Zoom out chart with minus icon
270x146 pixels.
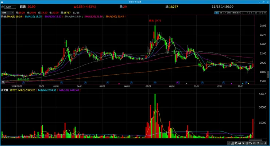pyautogui.click(x=262, y=143)
